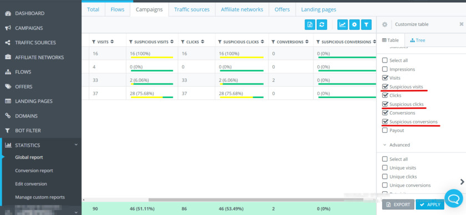Switch to the Tree tab
This screenshot has height=215, width=466.
coord(417,40)
